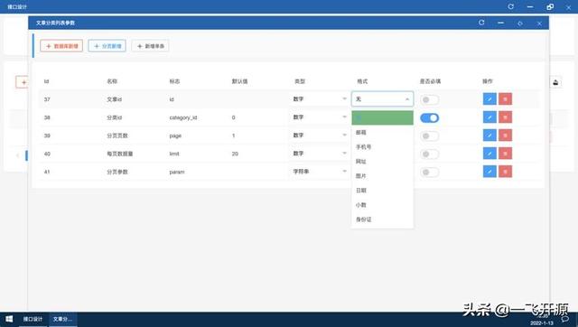The image size is (578, 327).
Task: Click the category_id cell
Action: pos(183,117)
